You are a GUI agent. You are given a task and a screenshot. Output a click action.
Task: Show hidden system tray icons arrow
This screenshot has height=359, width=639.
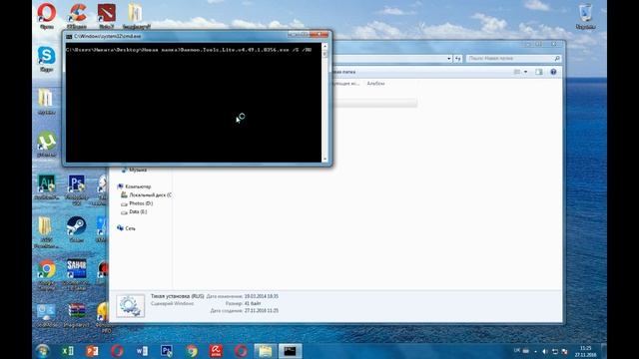pyautogui.click(x=535, y=352)
